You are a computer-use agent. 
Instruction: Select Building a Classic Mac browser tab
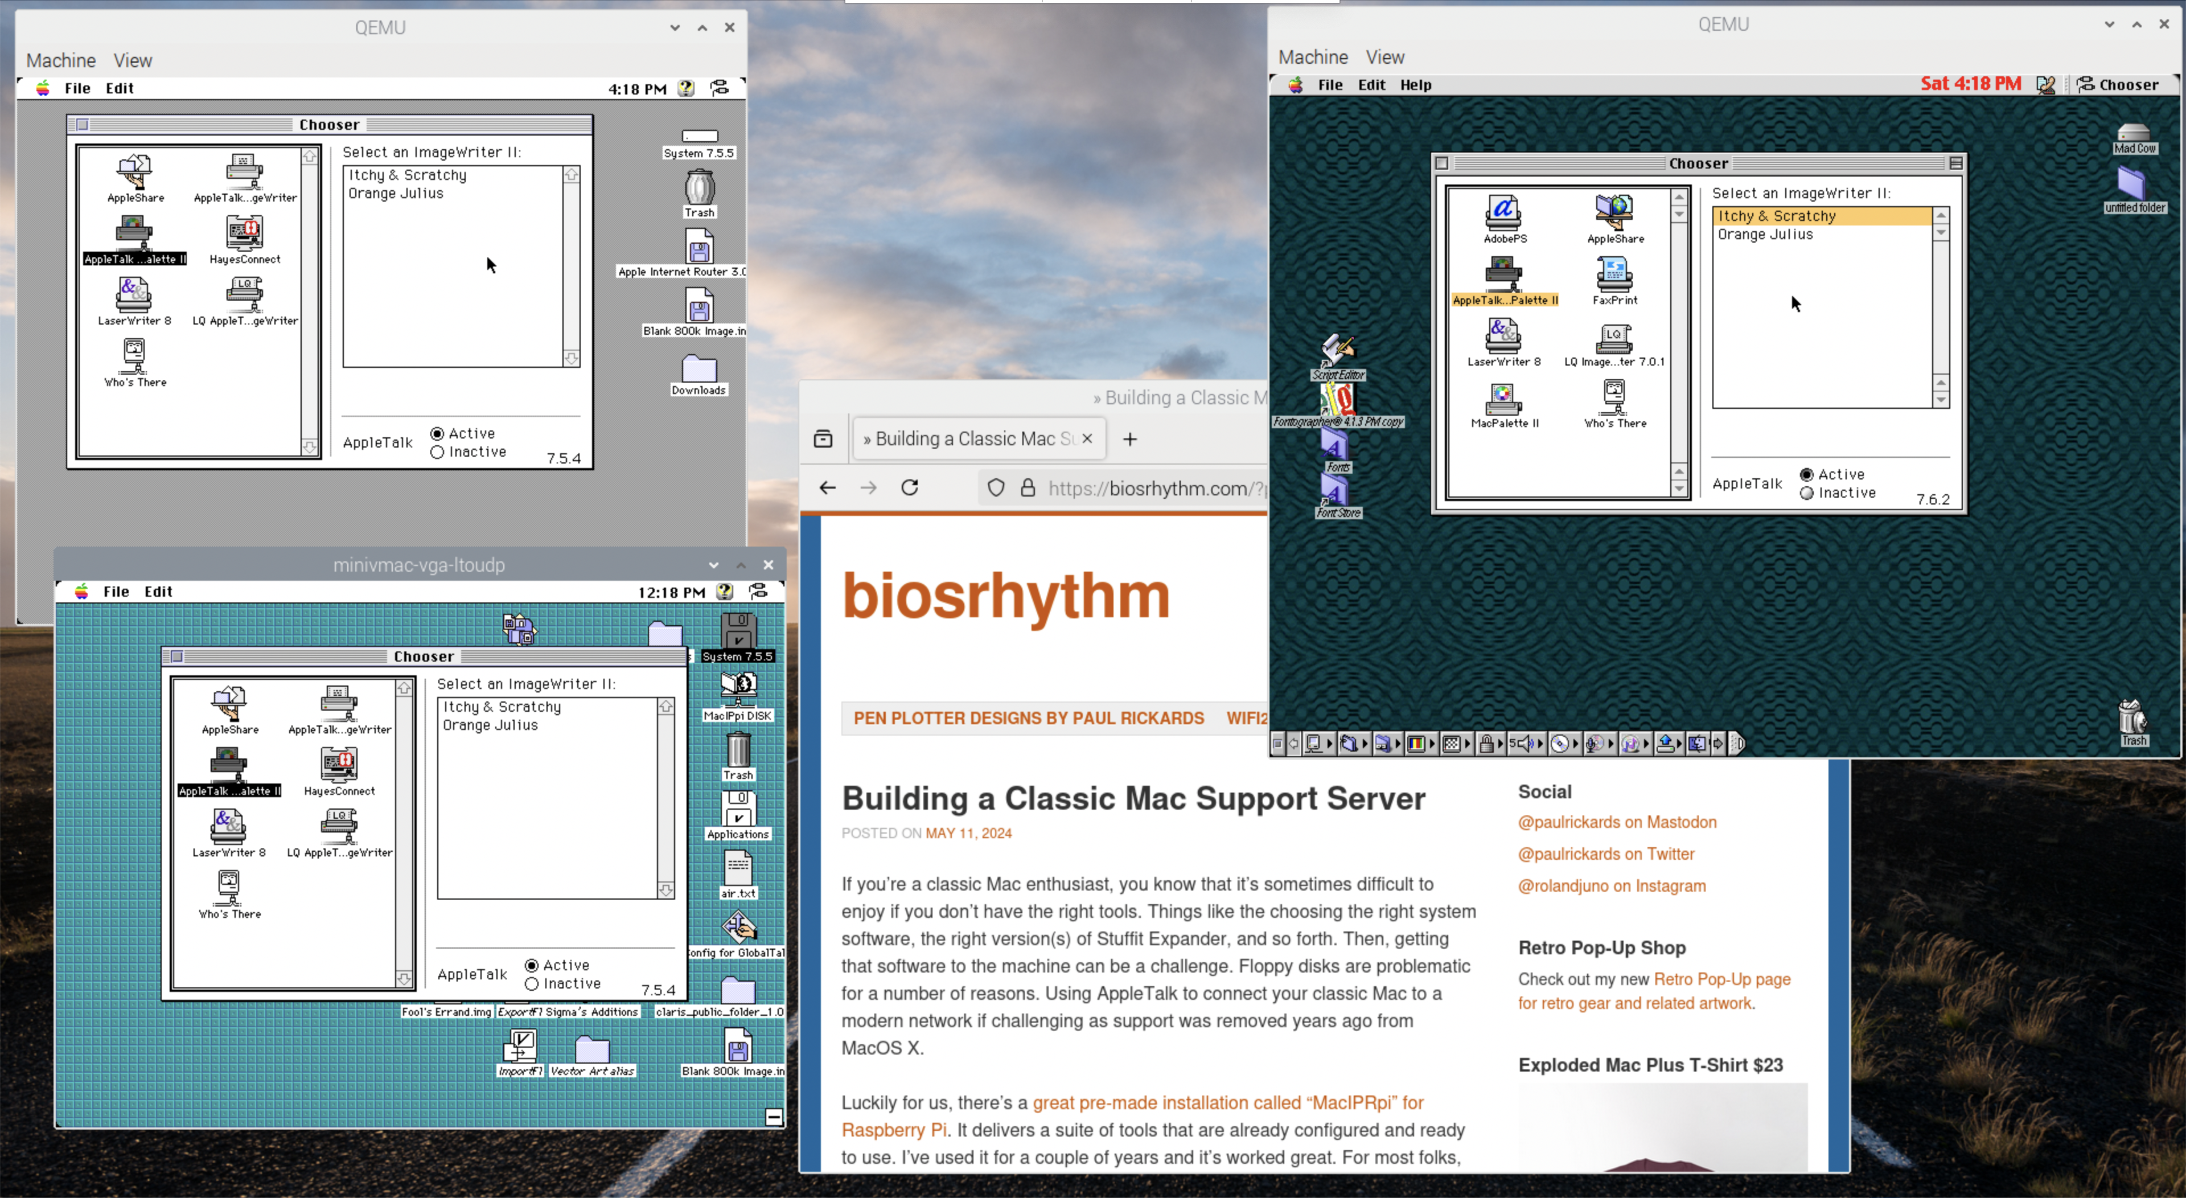click(x=977, y=439)
